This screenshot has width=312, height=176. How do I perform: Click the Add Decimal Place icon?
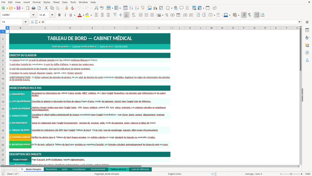click(185, 15)
